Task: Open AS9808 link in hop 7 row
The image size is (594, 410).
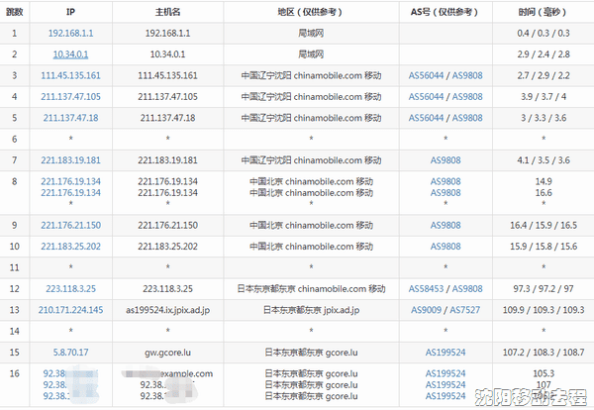Action: (x=445, y=160)
